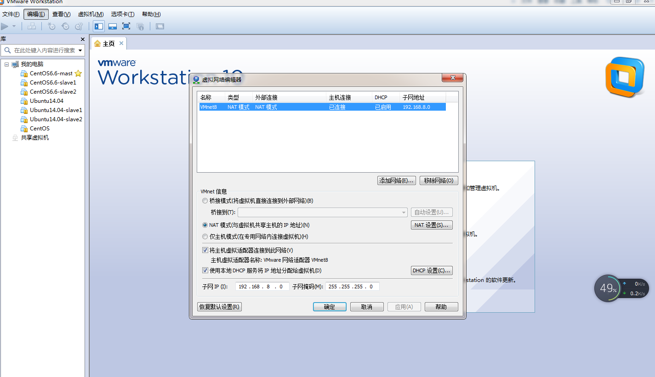
Task: Confirm with the 确定 button
Action: pyautogui.click(x=330, y=307)
